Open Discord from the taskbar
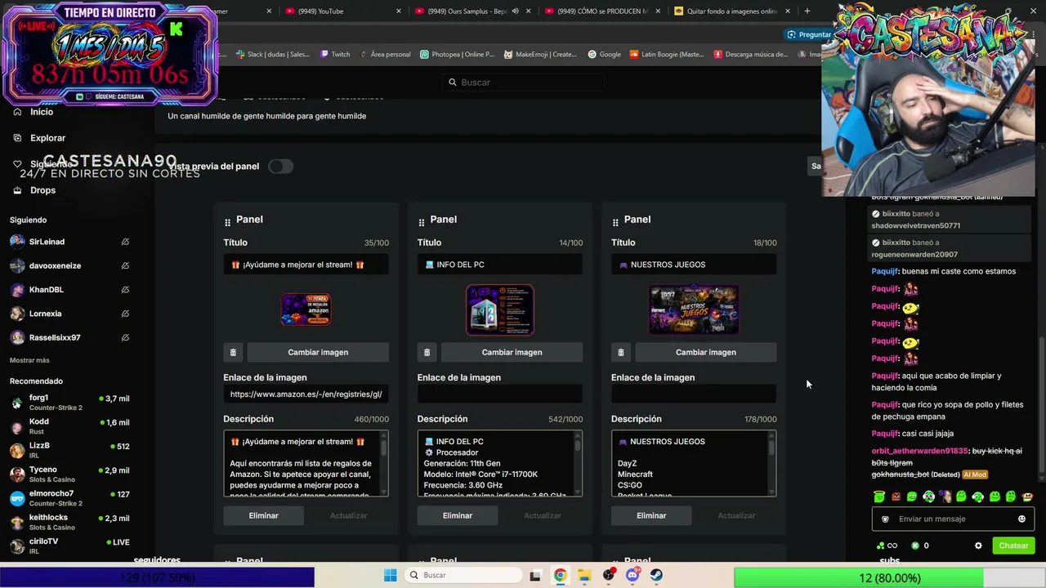This screenshot has width=1046, height=588. point(633,576)
